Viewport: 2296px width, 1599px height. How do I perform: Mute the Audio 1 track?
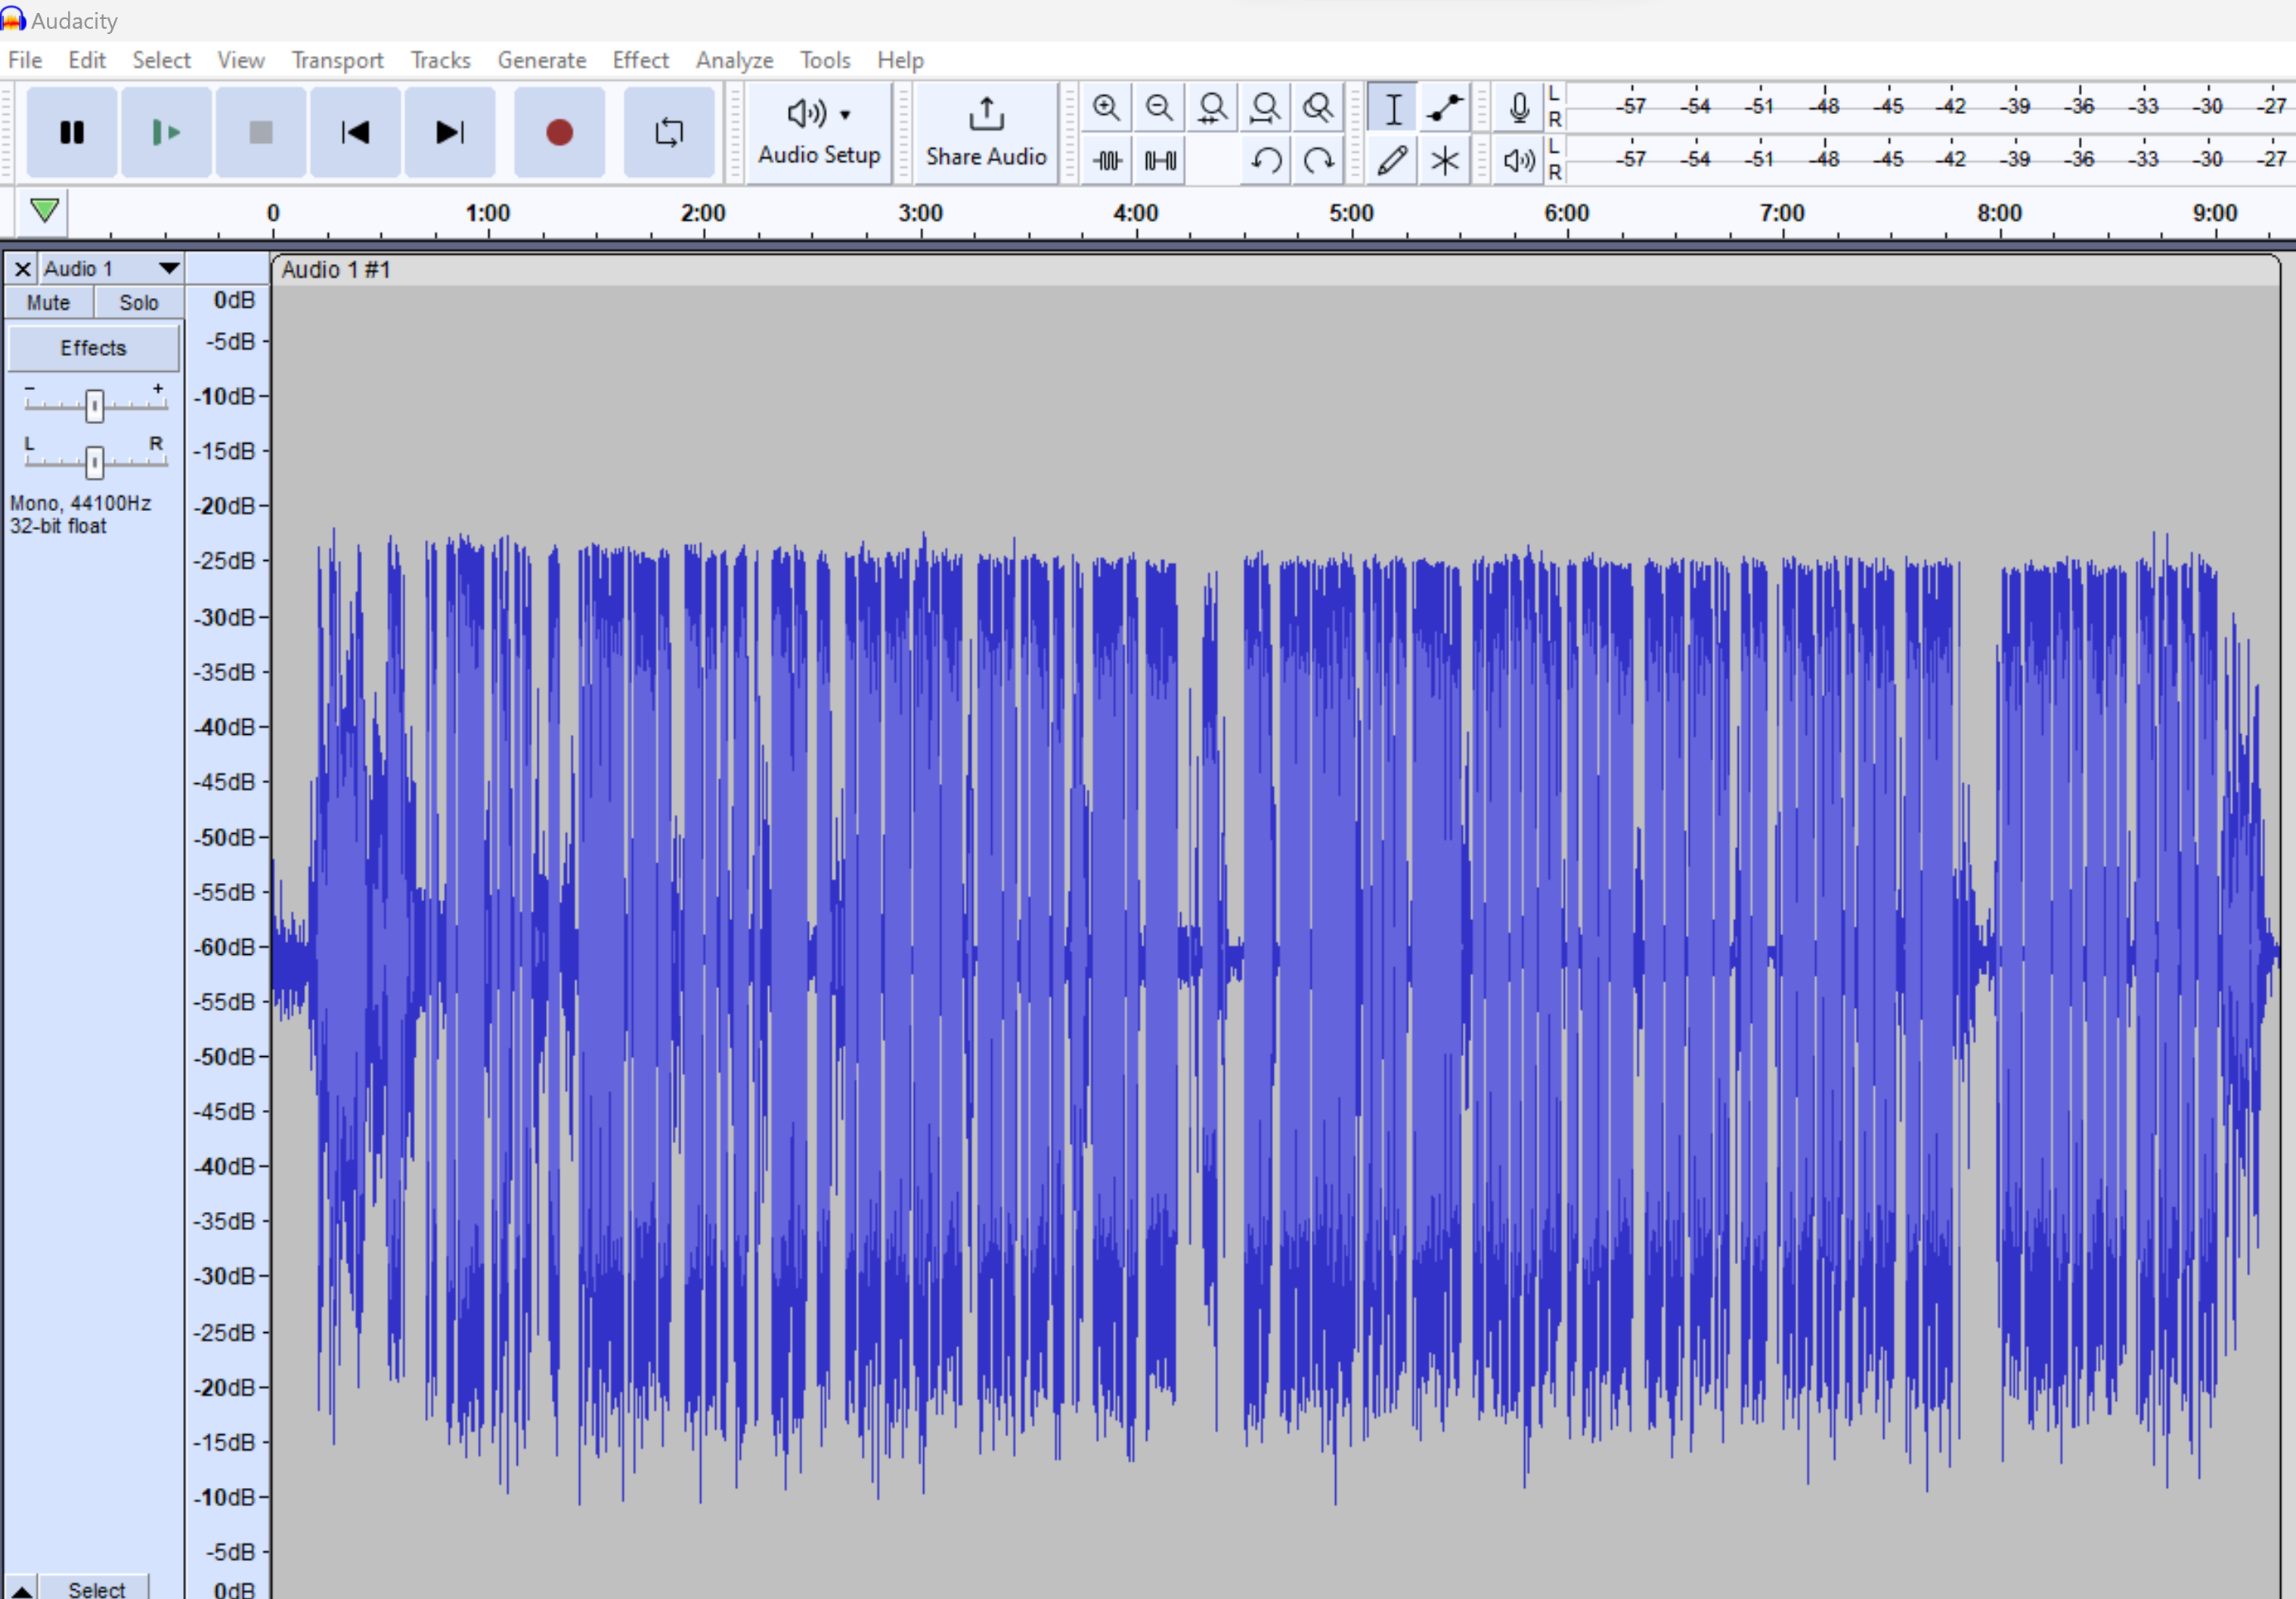coord(47,302)
